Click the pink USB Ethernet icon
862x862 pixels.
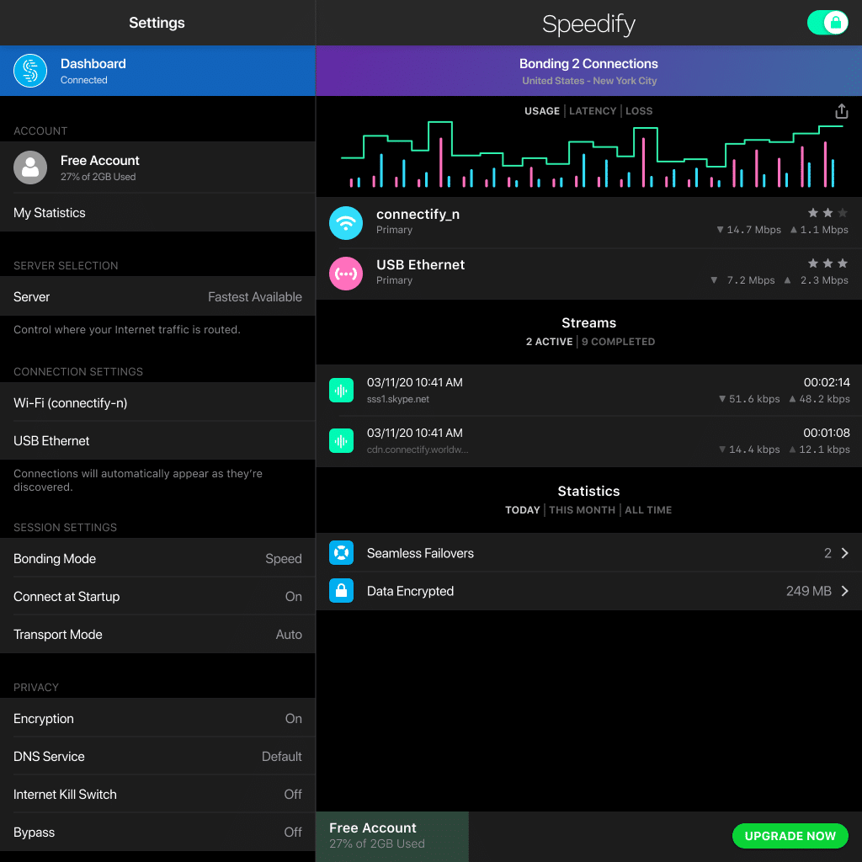pos(346,274)
